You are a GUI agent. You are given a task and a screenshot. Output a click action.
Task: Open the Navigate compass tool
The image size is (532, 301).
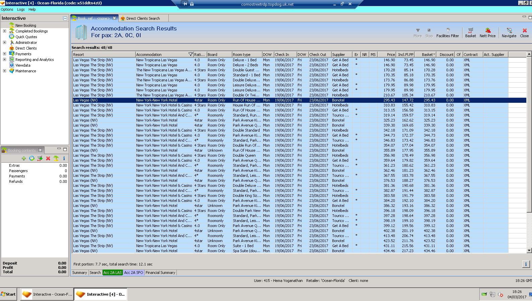coord(509,32)
